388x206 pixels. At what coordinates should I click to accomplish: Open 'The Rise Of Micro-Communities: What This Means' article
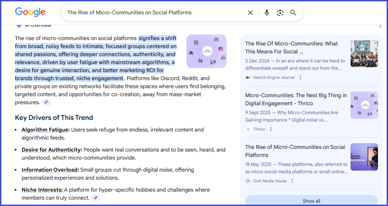pyautogui.click(x=291, y=48)
